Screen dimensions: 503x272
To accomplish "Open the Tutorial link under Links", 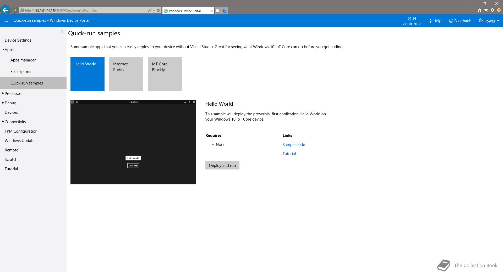I will coord(289,154).
